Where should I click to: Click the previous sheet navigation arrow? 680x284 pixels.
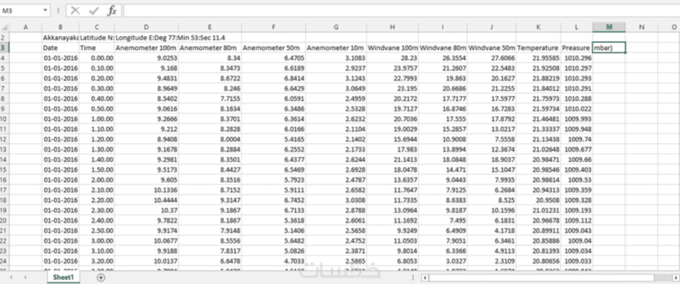(11, 278)
